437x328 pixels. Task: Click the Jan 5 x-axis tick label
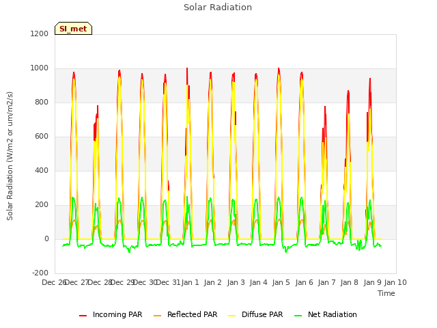point(281,282)
